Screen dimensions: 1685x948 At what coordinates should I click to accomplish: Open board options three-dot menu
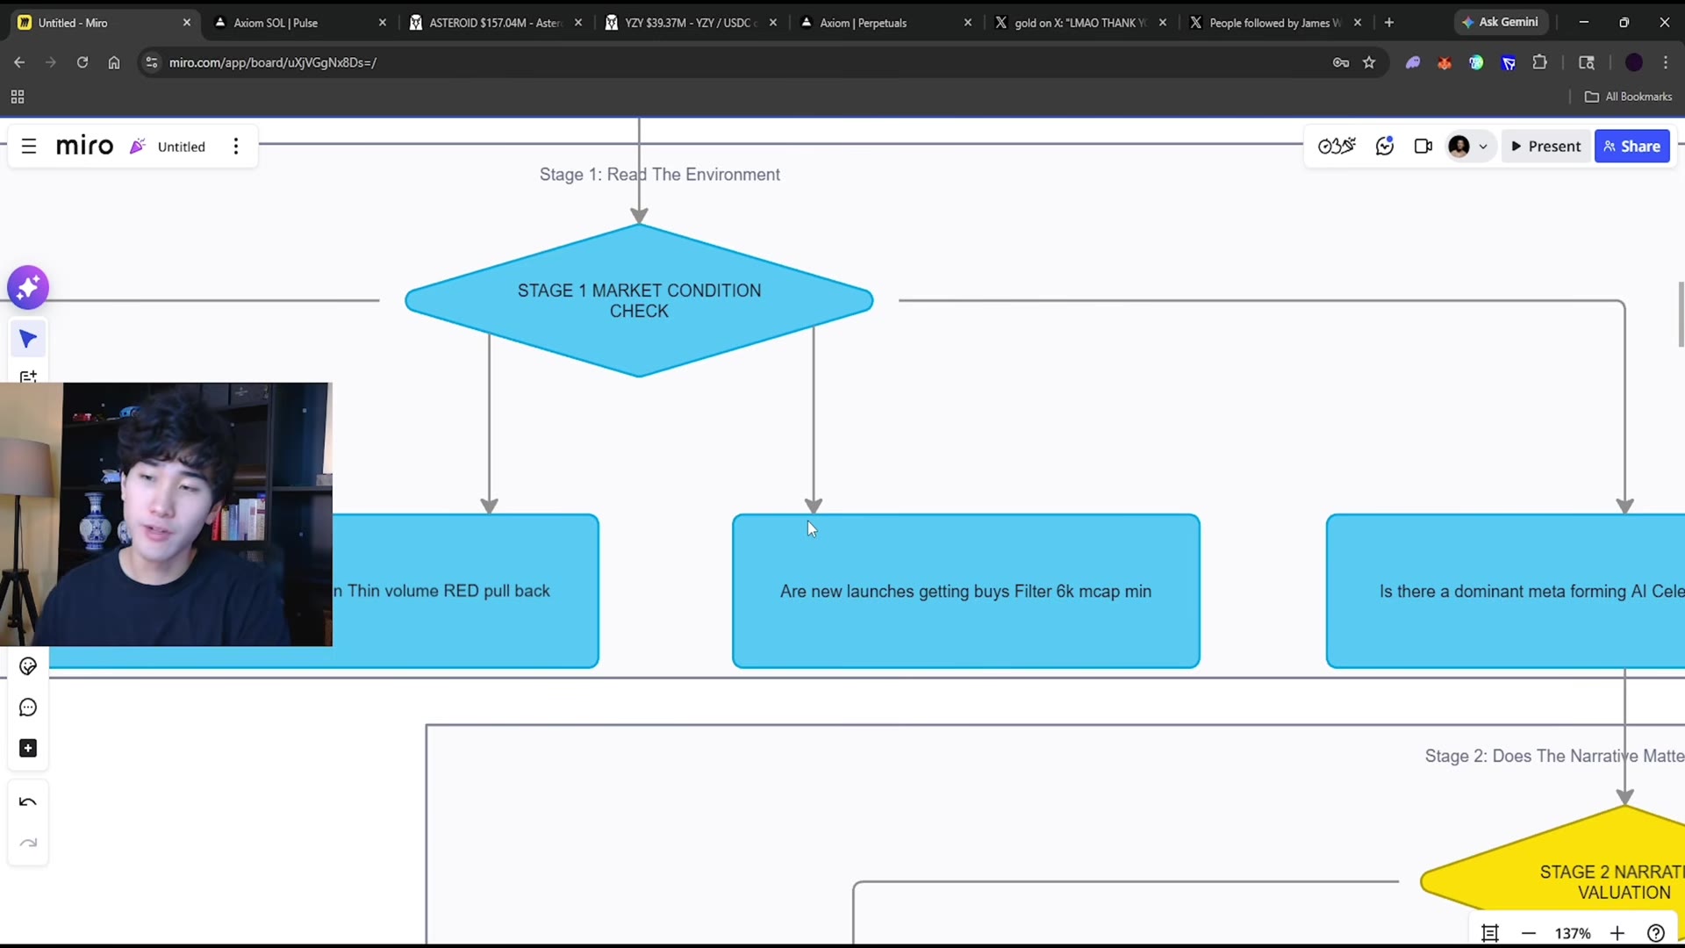coord(236,147)
